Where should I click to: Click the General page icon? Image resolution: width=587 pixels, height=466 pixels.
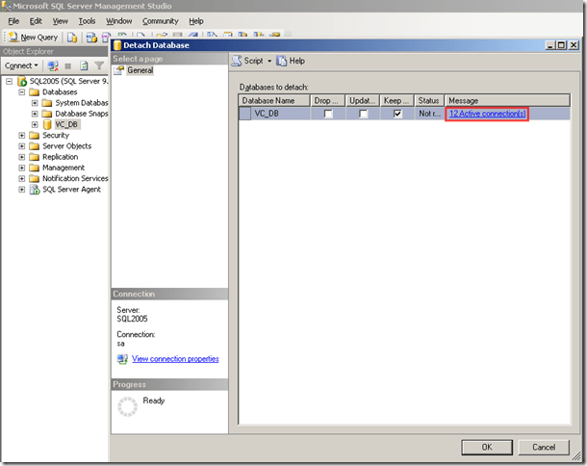tap(119, 70)
